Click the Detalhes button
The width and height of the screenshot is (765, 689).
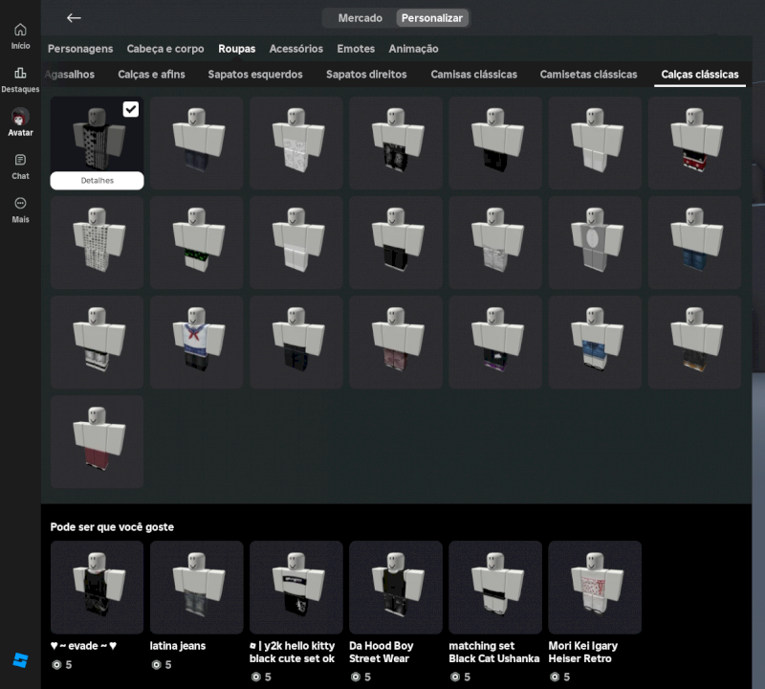tap(98, 181)
